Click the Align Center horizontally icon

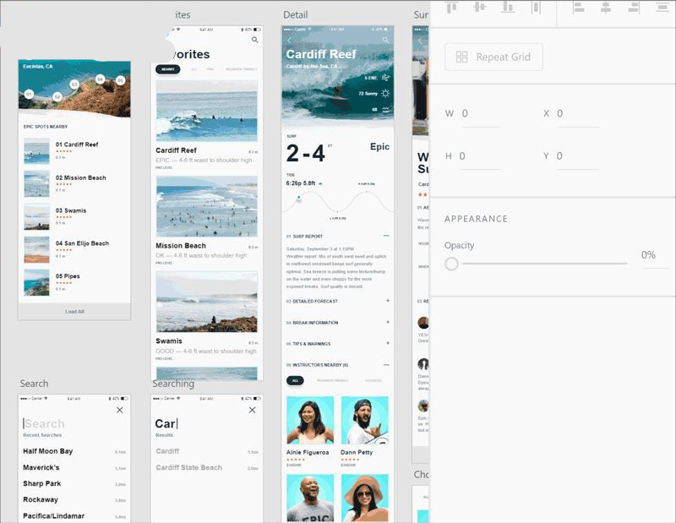pyautogui.click(x=606, y=7)
